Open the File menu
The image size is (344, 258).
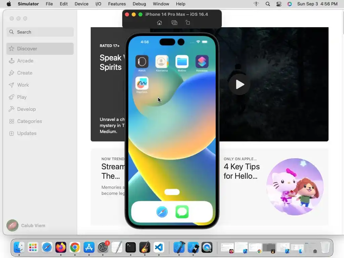pyautogui.click(x=49, y=4)
